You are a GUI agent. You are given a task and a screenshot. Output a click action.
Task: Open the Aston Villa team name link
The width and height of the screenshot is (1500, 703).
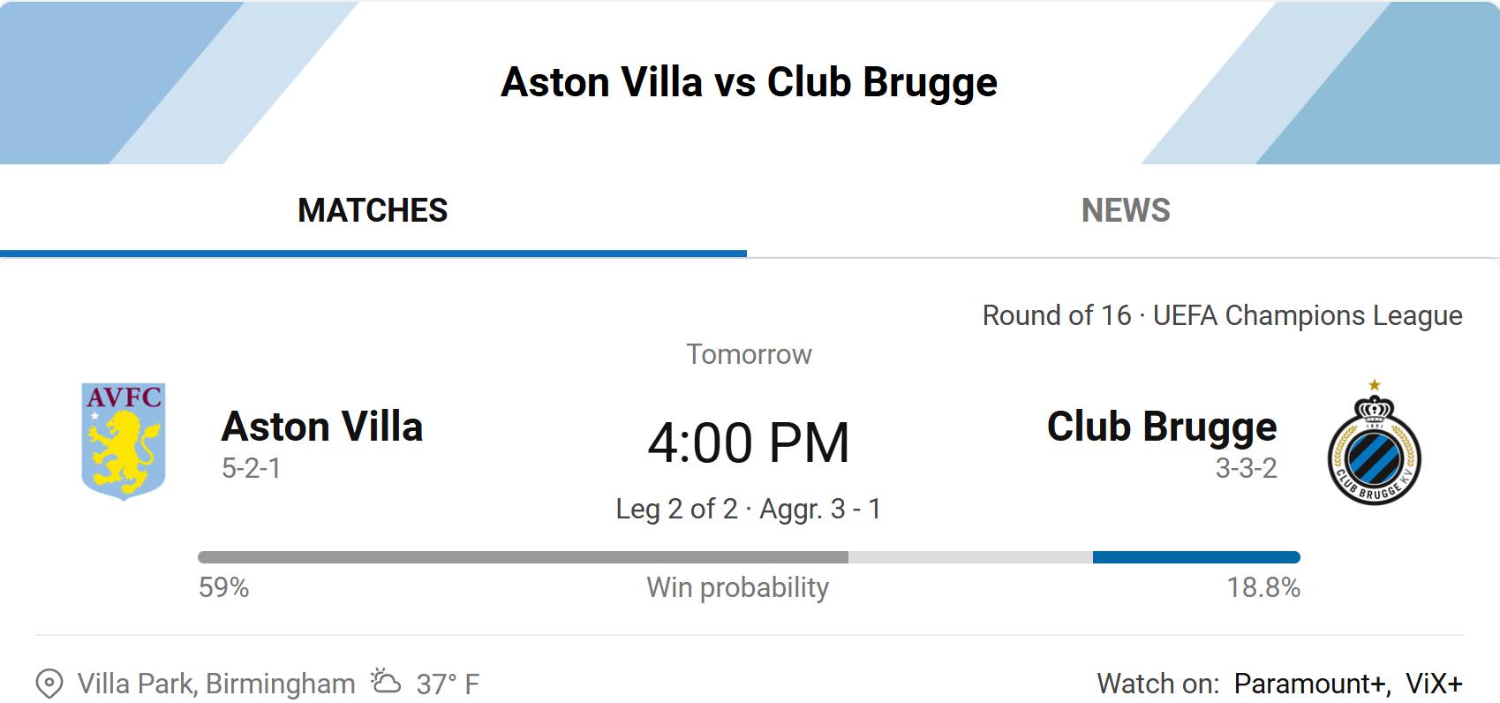(x=322, y=427)
